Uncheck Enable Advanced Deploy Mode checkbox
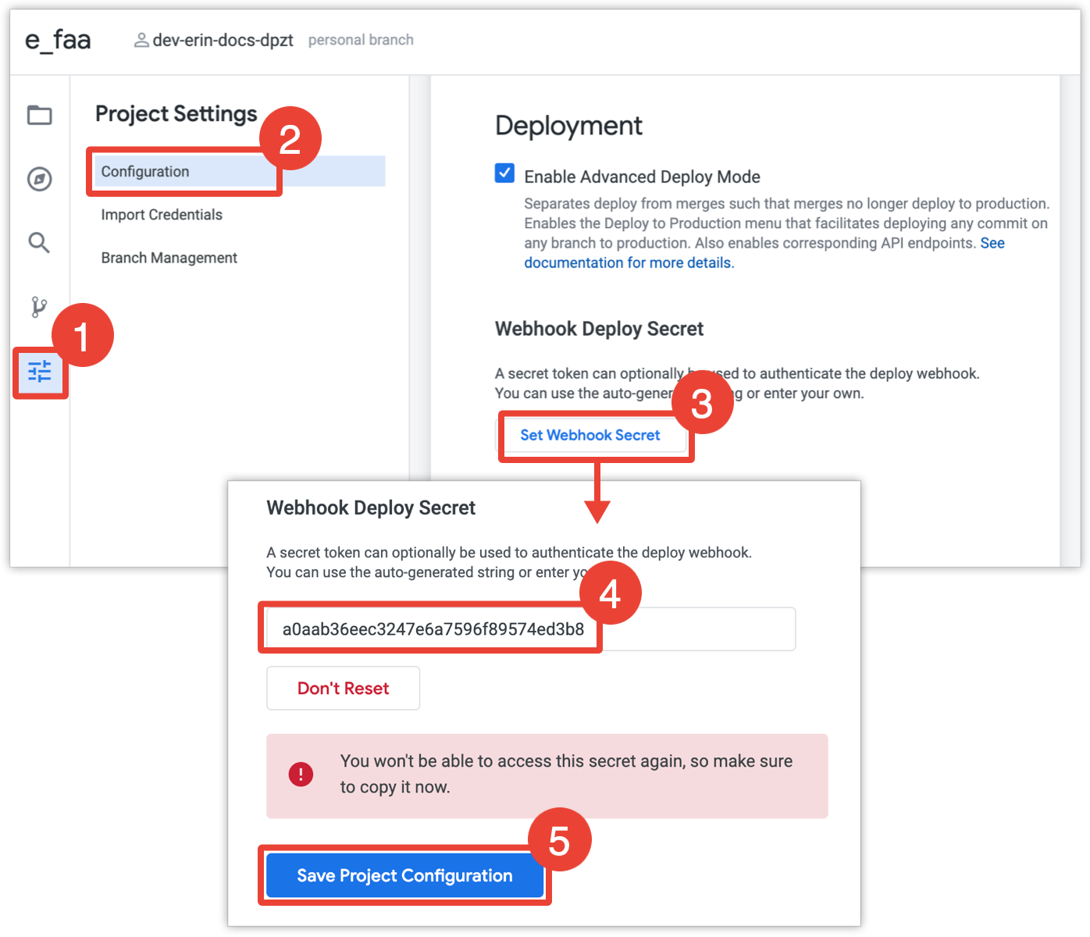The width and height of the screenshot is (1090, 937). [x=504, y=173]
